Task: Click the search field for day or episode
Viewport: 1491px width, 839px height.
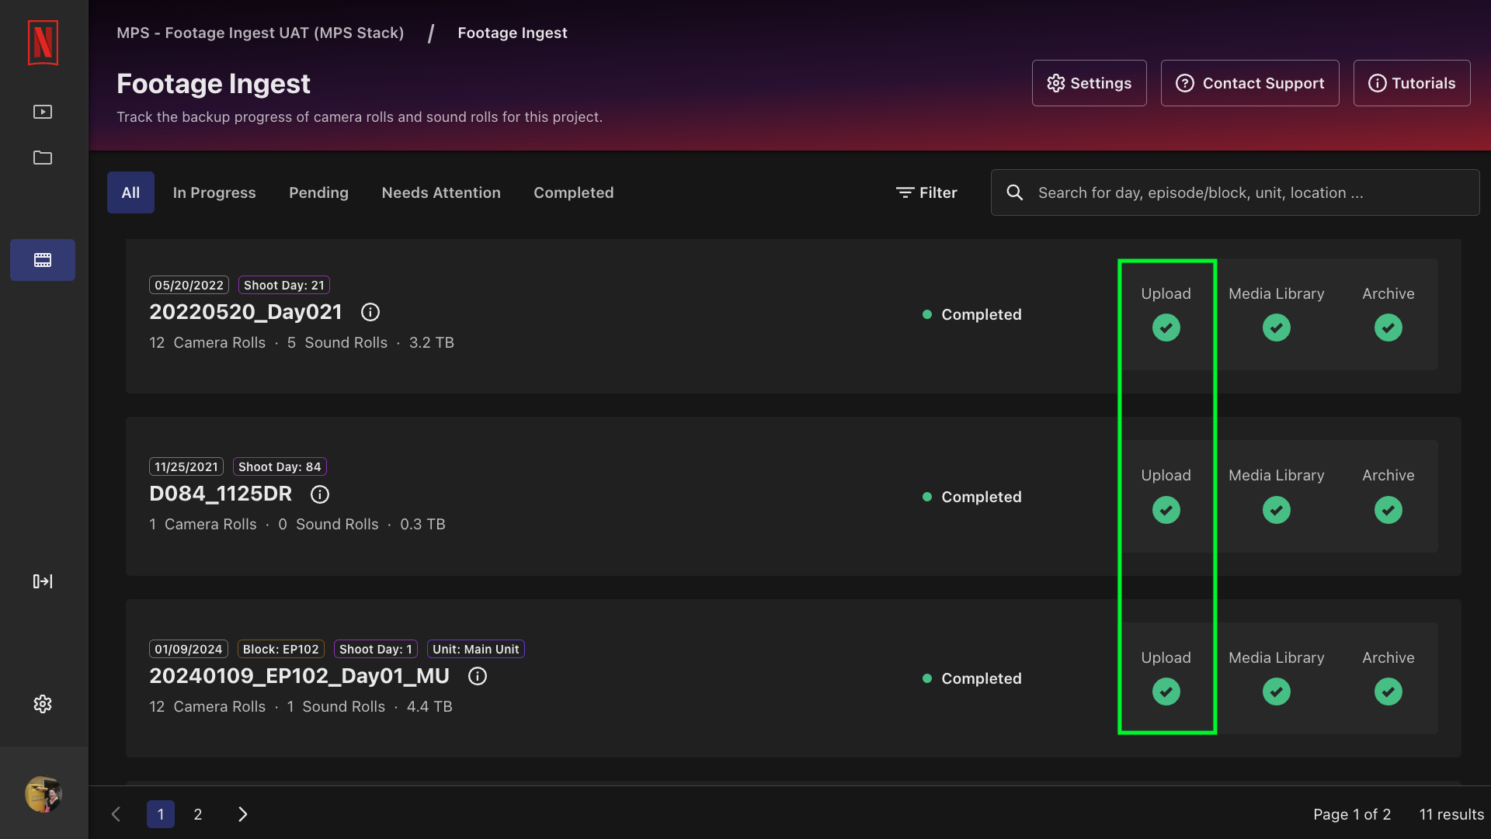Action: (1235, 192)
